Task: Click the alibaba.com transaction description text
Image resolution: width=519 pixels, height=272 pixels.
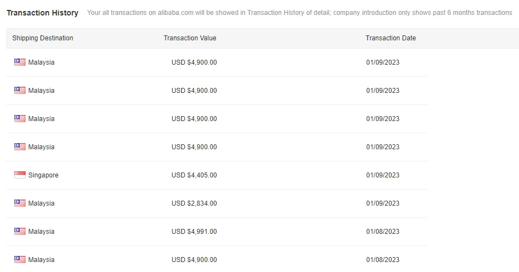Action: pos(299,13)
